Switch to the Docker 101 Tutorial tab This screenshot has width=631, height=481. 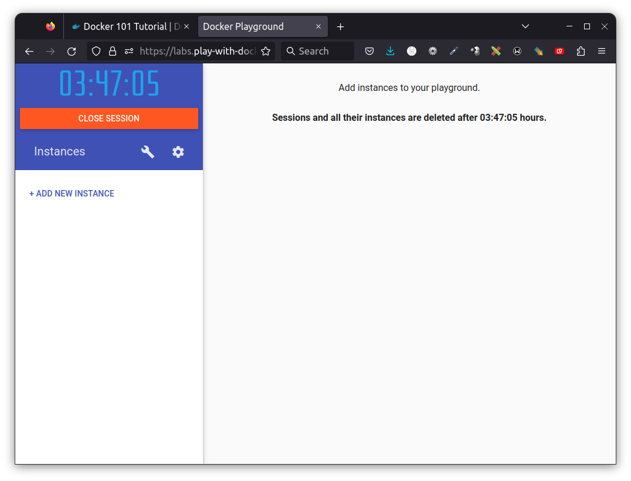coord(130,26)
